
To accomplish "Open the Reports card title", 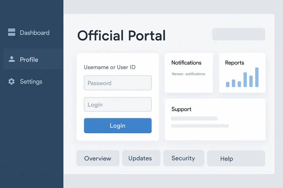I will (x=234, y=63).
